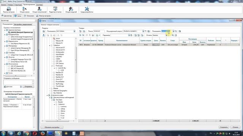This screenshot has width=243, height=136.
Task: Close the Диспетчер side panel
Action: point(36,20)
